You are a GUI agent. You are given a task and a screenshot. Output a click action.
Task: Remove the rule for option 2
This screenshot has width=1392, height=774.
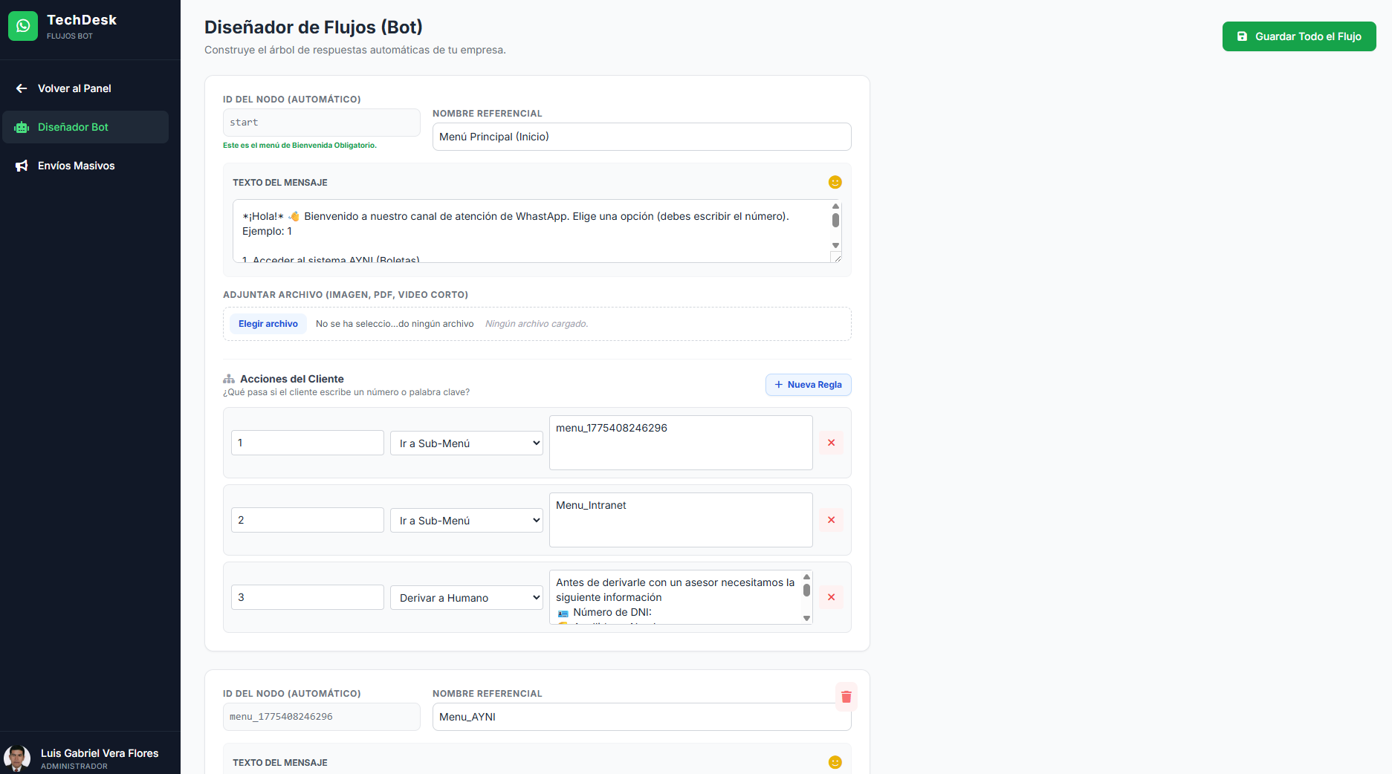point(831,520)
